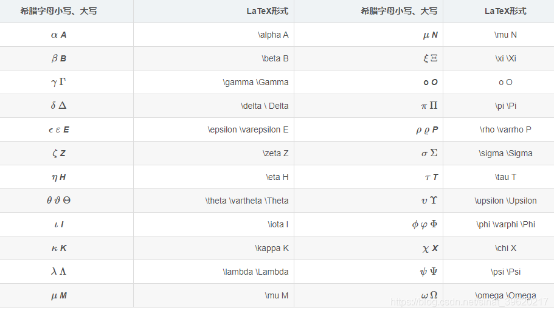Click the \xi \Xi LaTeX cell
This screenshot has height=313, width=554.
point(498,58)
